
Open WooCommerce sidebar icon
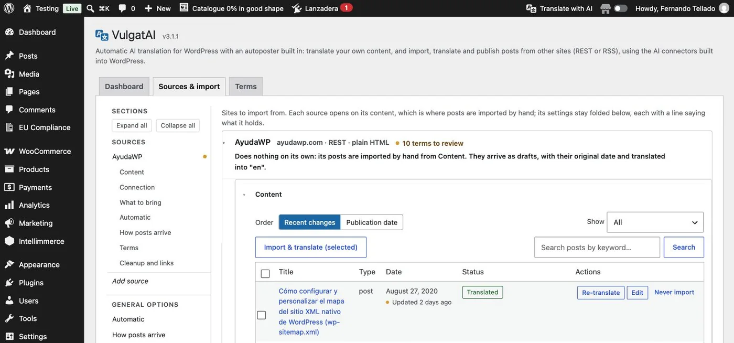point(9,151)
